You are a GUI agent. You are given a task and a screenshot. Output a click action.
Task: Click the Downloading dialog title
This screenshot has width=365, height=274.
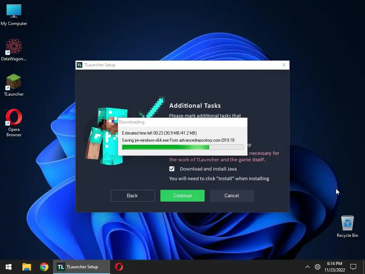pyautogui.click(x=132, y=122)
